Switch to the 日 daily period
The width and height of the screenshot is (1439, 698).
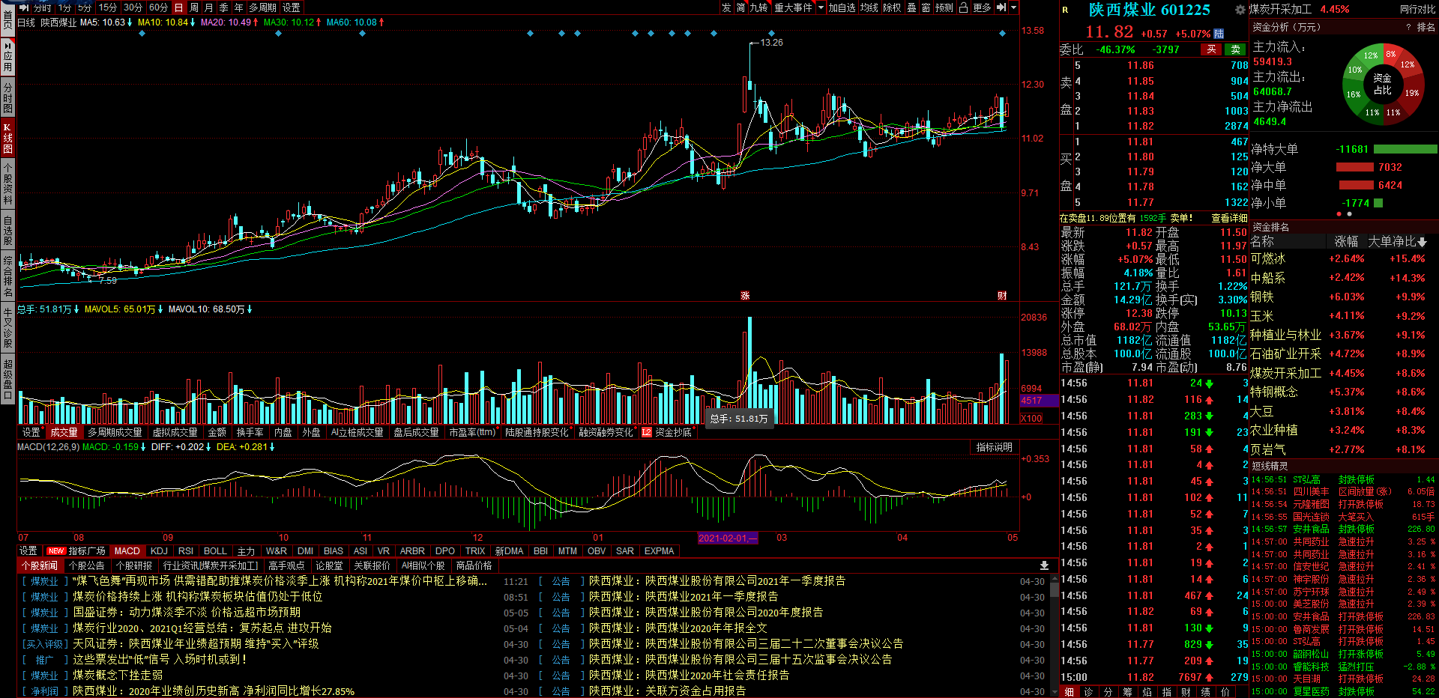[x=179, y=7]
